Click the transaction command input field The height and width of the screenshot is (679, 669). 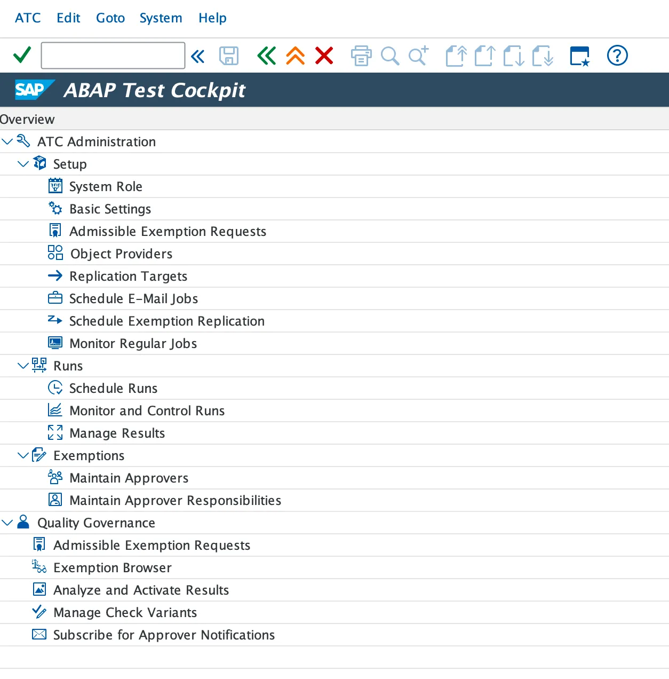pyautogui.click(x=113, y=56)
